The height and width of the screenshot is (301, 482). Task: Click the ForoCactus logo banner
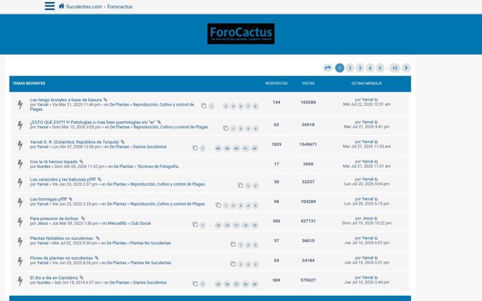click(241, 34)
